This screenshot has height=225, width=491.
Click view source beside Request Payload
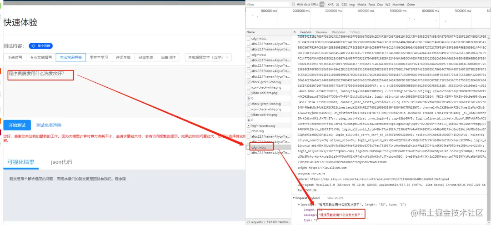click(x=336, y=198)
